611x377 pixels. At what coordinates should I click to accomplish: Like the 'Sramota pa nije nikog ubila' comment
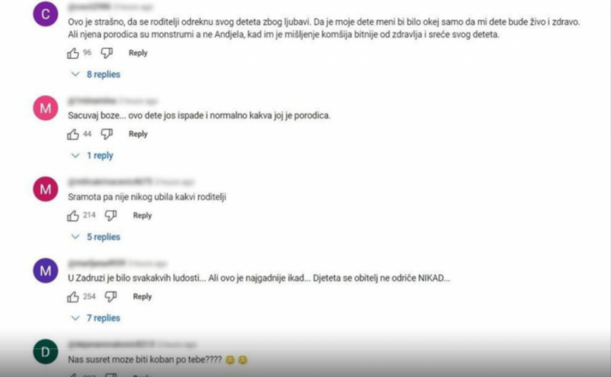[73, 216]
